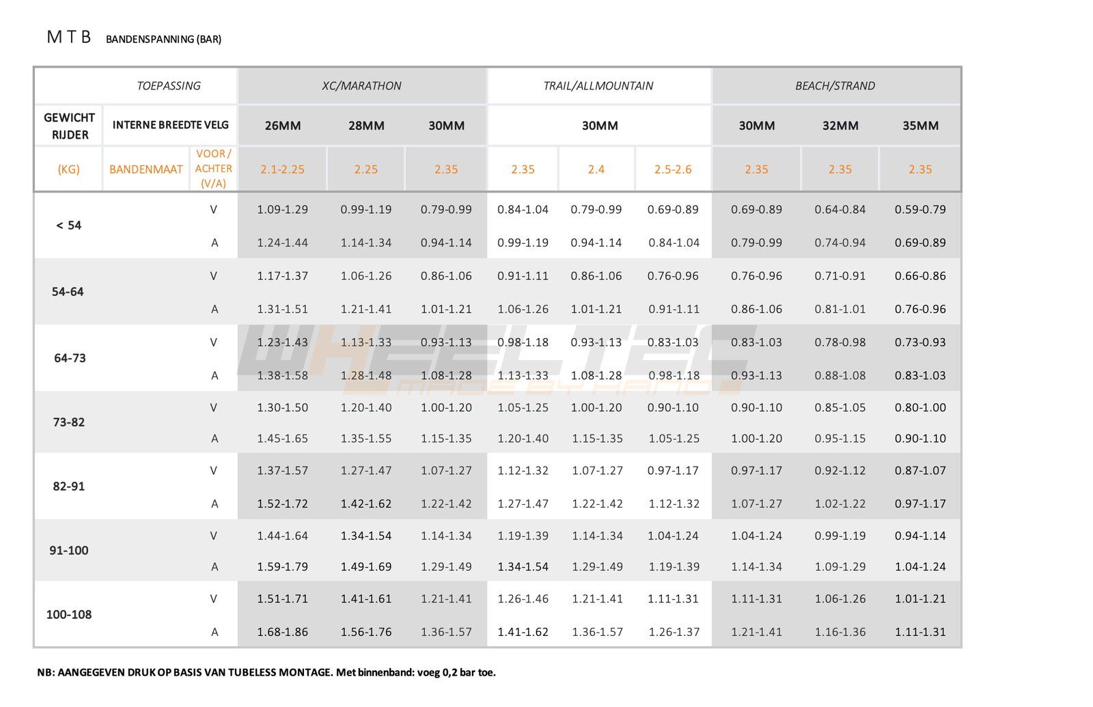This screenshot has height=707, width=1093.
Task: Select the "INTERNE BREEDTE VELG" header
Action: 171,125
